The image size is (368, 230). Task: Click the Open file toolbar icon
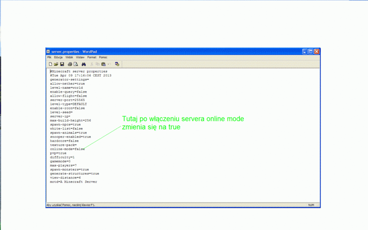click(x=56, y=64)
